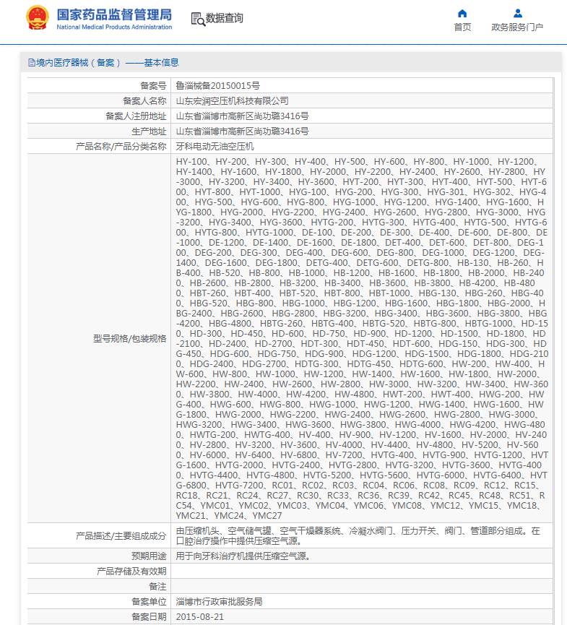Select the date value 2015-08-21
Viewport: 567px width, 625px height.
tap(199, 616)
